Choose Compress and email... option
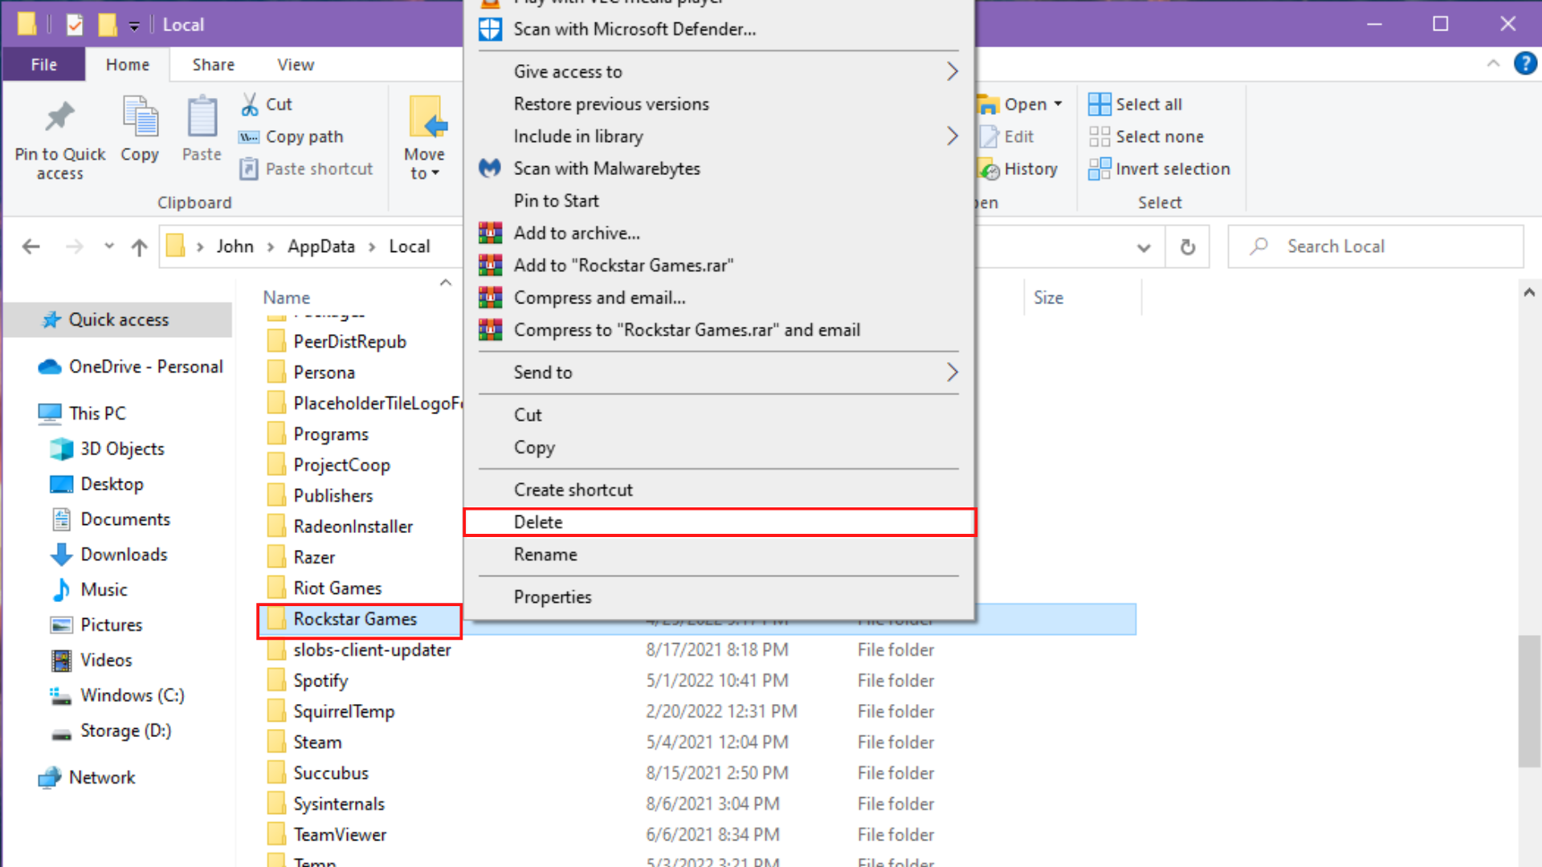1542x867 pixels. point(720,298)
